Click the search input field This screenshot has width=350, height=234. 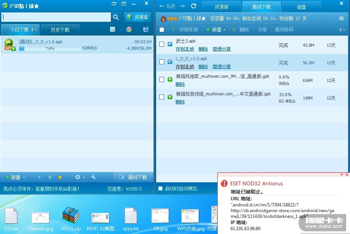tap(56, 17)
